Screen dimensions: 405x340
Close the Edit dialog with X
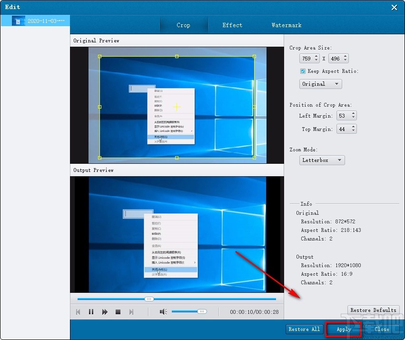[394, 7]
